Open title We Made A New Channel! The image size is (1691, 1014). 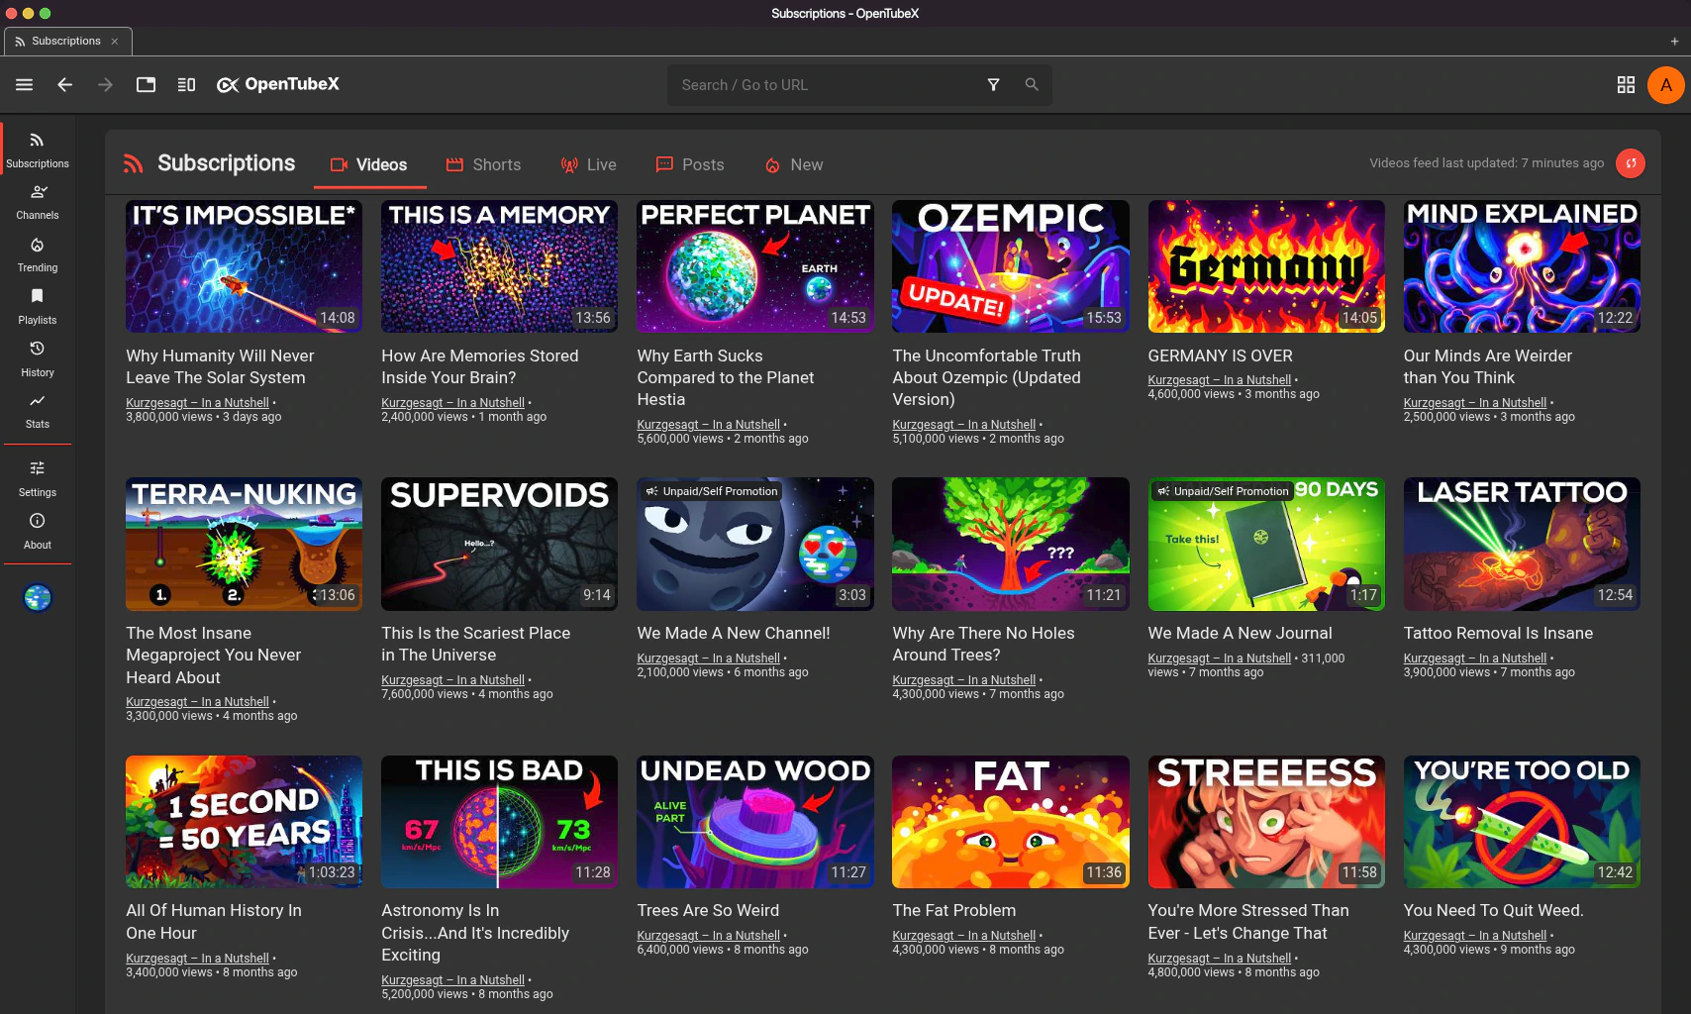[x=734, y=633]
